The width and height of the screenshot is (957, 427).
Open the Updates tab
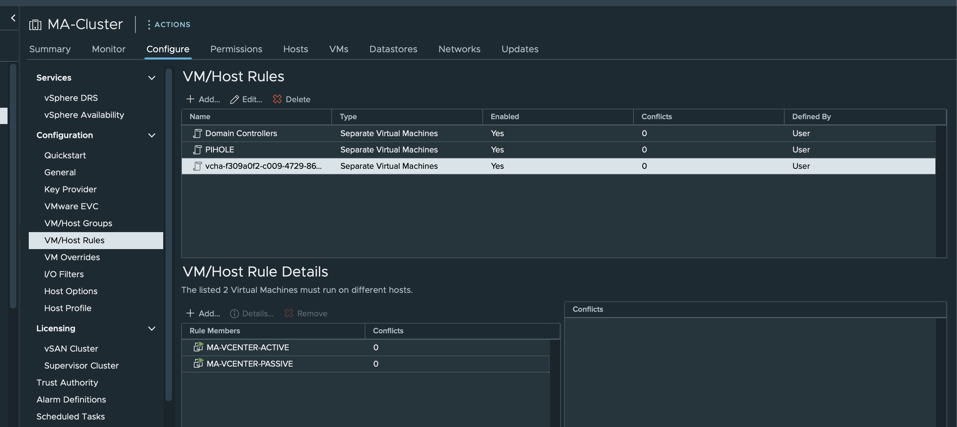[520, 49]
